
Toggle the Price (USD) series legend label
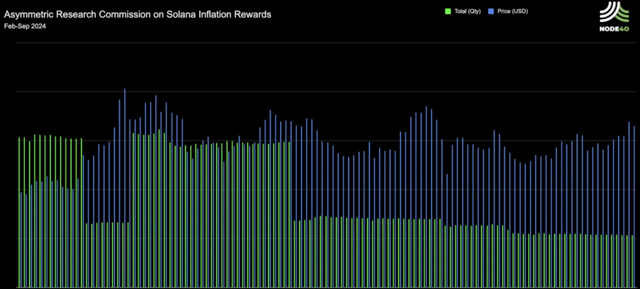pos(513,11)
